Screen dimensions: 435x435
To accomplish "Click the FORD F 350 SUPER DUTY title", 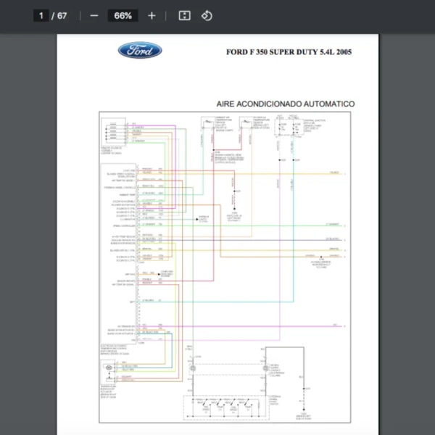I will [289, 52].
